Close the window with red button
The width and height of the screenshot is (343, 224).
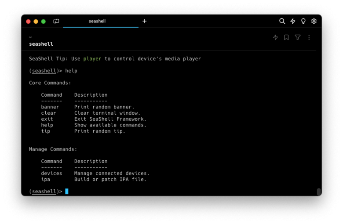(28, 22)
